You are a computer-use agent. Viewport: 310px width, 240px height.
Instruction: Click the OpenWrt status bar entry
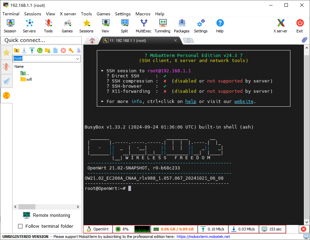98,229
